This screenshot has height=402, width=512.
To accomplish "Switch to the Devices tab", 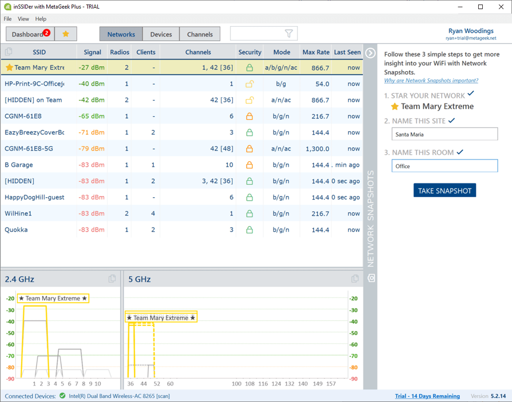I will pyautogui.click(x=161, y=34).
